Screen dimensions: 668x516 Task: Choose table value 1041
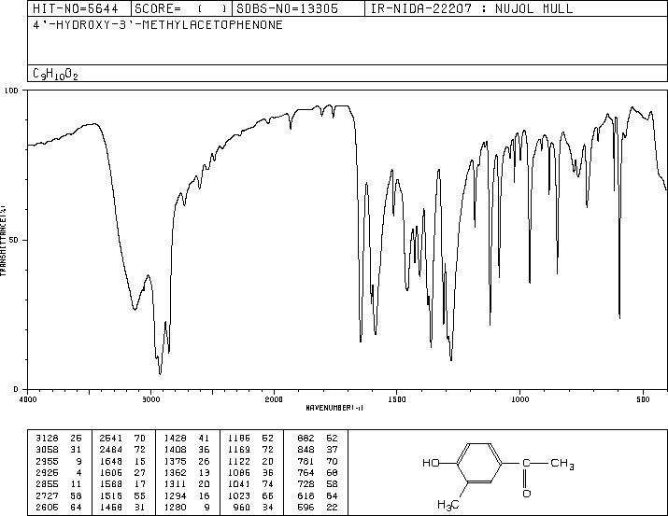239,484
